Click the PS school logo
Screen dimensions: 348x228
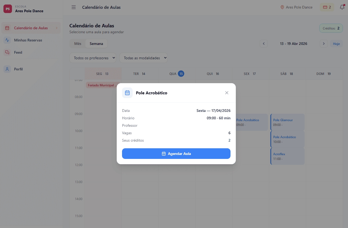(x=8, y=9)
